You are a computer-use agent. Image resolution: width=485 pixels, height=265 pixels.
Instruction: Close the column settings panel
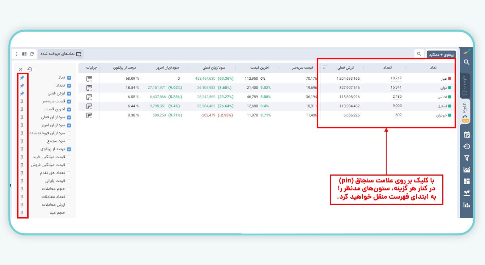21,69
